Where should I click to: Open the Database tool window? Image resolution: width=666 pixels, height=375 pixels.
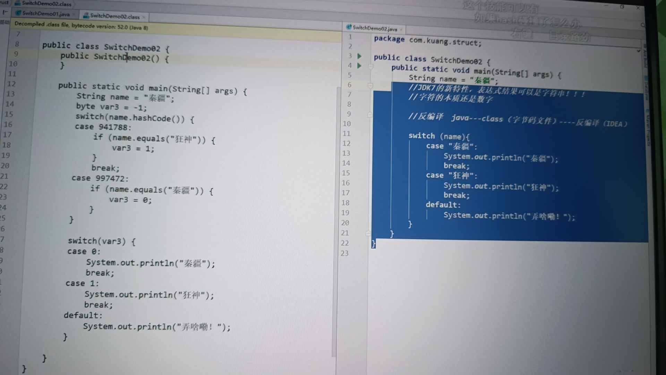pos(647,90)
